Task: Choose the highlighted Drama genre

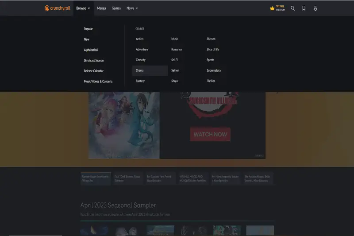Action: [150, 70]
